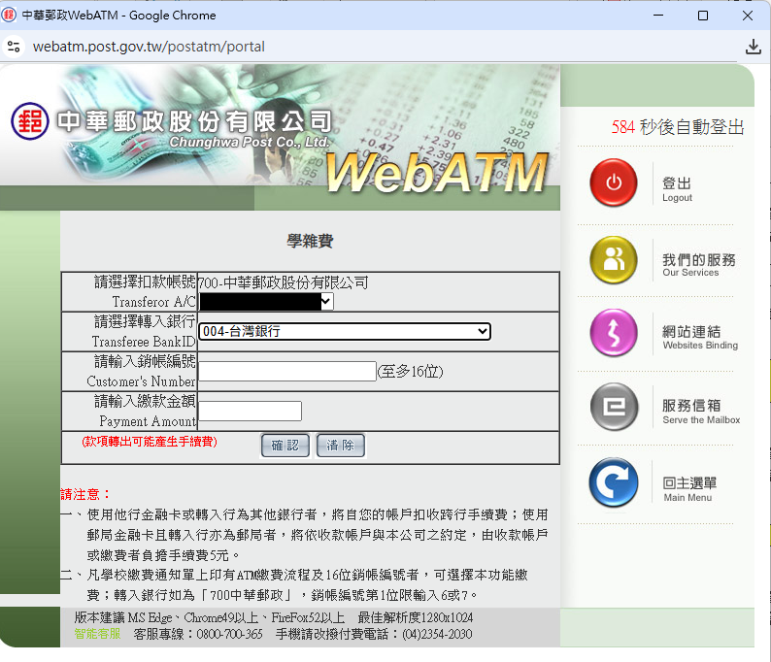This screenshot has height=662, width=771.
Task: Click the 700-中華郵政股份有限公司 bank text
Action: point(284,282)
